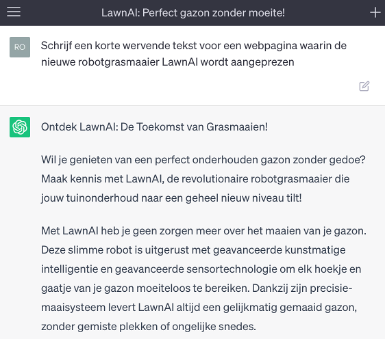Click the line starting Met LawnAI heb je
Viewport: 385px width, 339px height.
coord(203,231)
